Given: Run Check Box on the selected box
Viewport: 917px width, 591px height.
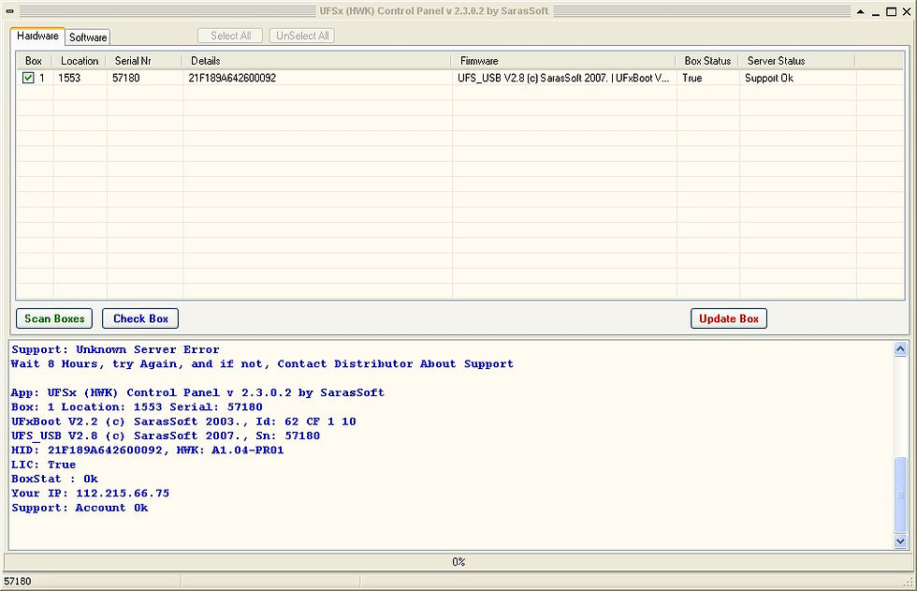Looking at the screenshot, I should point(140,318).
